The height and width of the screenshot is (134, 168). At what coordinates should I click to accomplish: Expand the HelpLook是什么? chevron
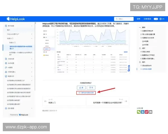[x=32, y=34]
